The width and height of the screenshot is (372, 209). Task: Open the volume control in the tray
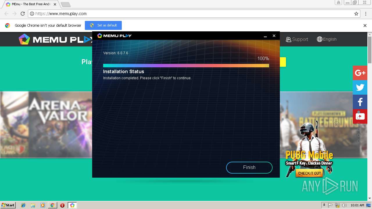(344, 205)
